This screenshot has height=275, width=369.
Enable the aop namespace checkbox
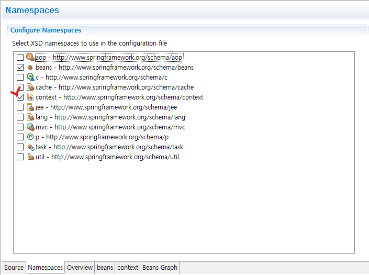point(20,58)
